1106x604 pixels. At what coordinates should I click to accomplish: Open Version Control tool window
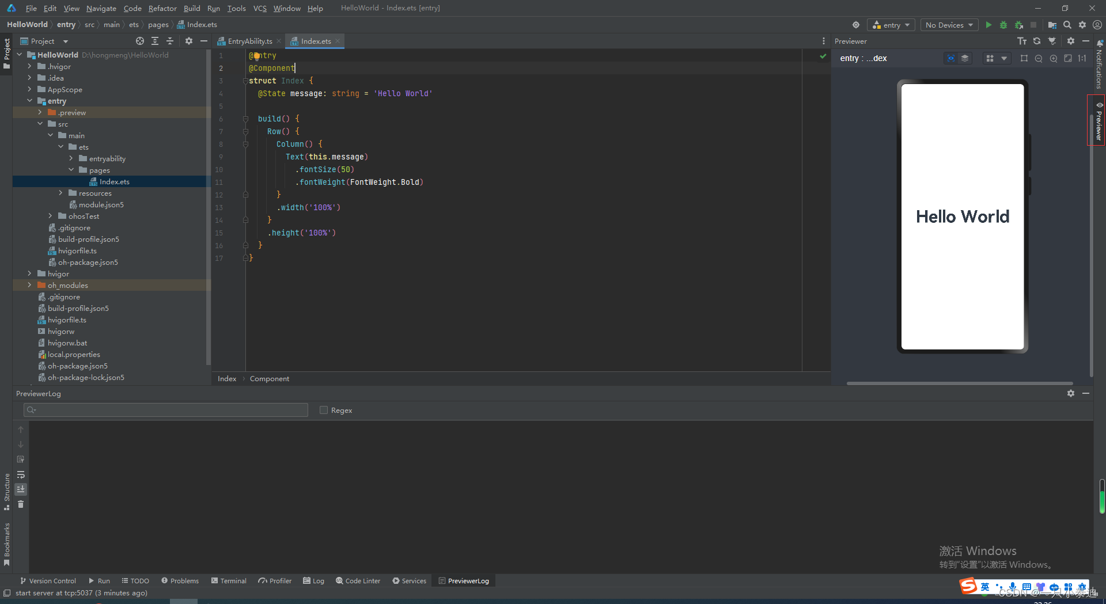coord(48,580)
